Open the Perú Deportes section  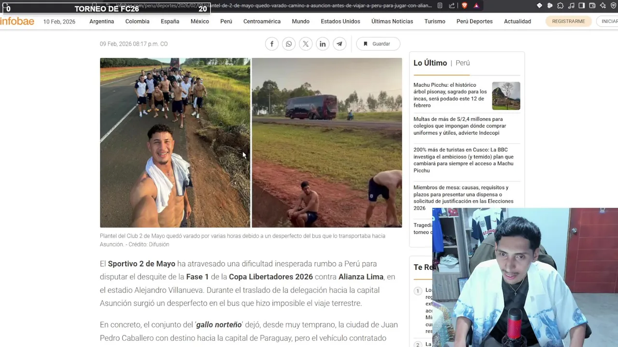click(474, 22)
